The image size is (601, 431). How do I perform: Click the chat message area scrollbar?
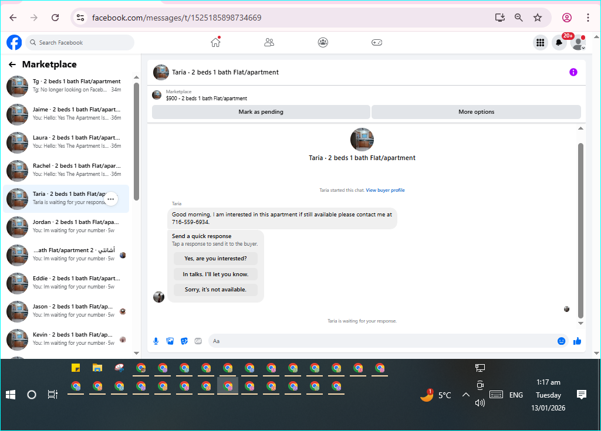click(x=580, y=230)
